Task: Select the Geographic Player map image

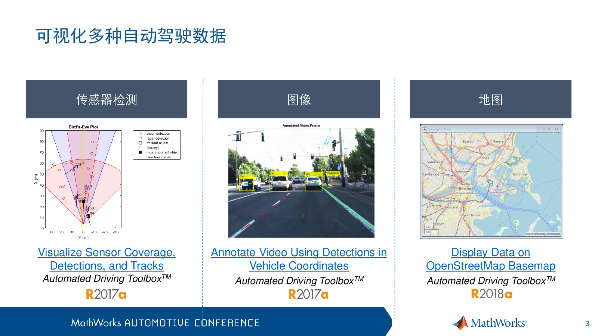Action: pyautogui.click(x=491, y=181)
